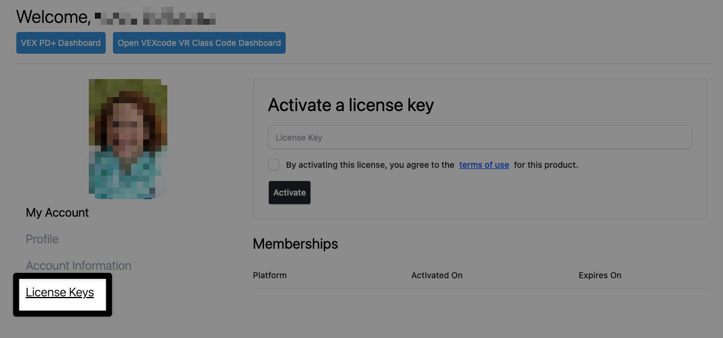Click the pixelated profile photo
Viewport: 723px width, 338px height.
[x=127, y=139]
